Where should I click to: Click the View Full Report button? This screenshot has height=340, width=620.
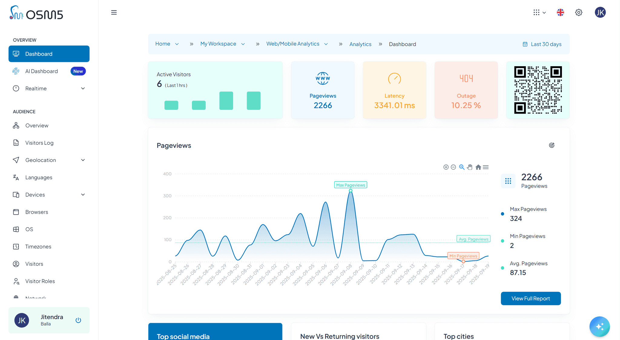point(530,298)
